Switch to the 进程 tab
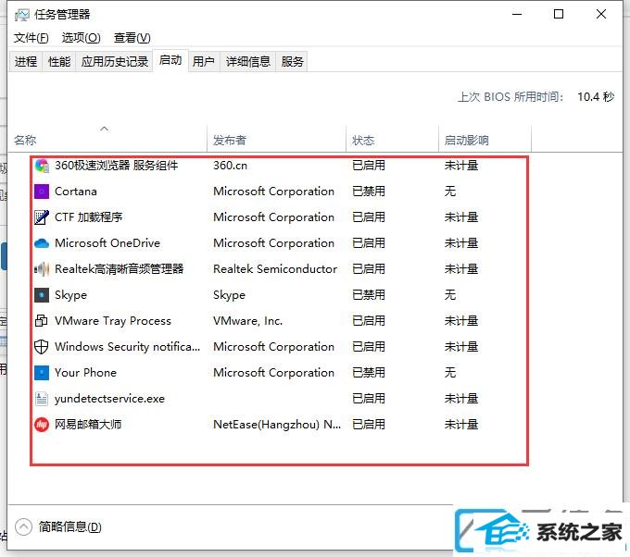Image resolution: width=630 pixels, height=557 pixels. pyautogui.click(x=26, y=61)
